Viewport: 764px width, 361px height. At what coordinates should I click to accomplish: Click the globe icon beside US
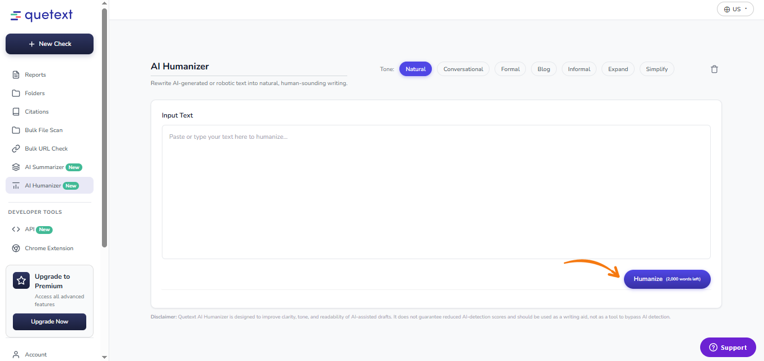727,10
